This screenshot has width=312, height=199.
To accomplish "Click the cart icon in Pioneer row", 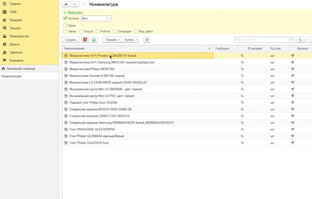I will pyautogui.click(x=293, y=55).
